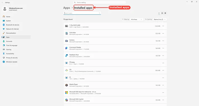Click the 79 apps found text
199x106 pixels.
click(x=68, y=19)
